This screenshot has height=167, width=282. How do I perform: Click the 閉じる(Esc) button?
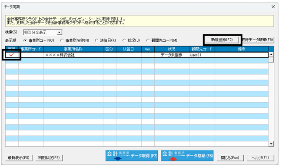click(230, 158)
